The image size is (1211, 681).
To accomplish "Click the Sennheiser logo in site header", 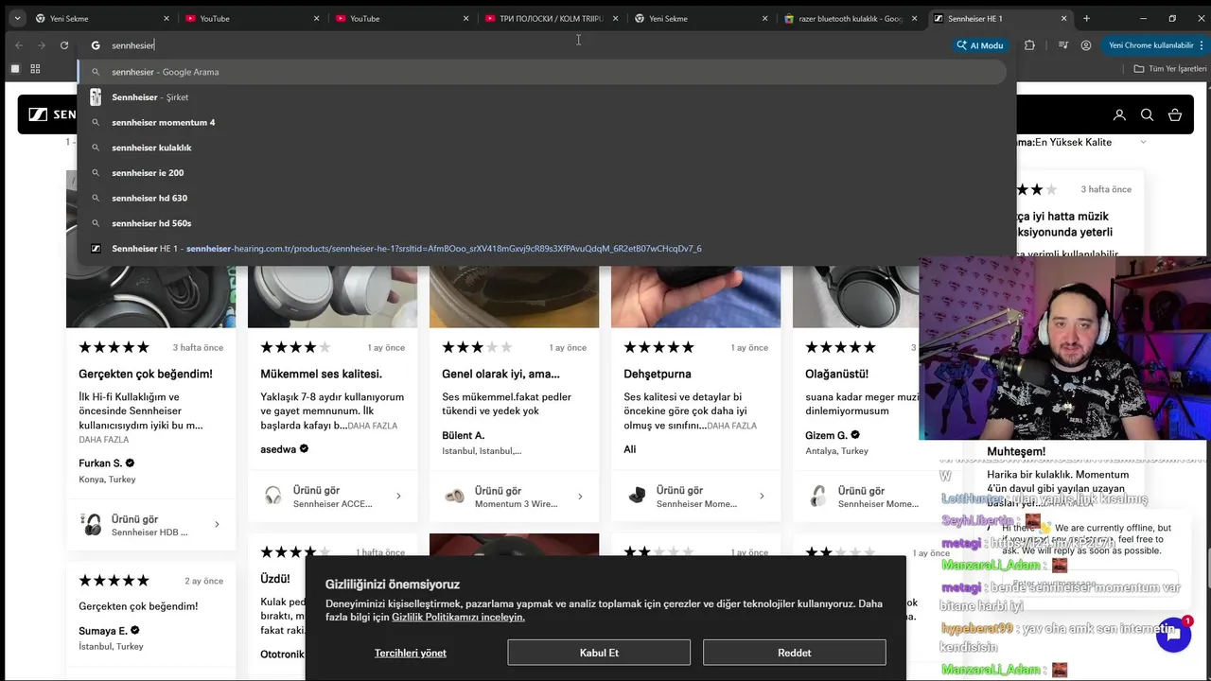I will (52, 114).
